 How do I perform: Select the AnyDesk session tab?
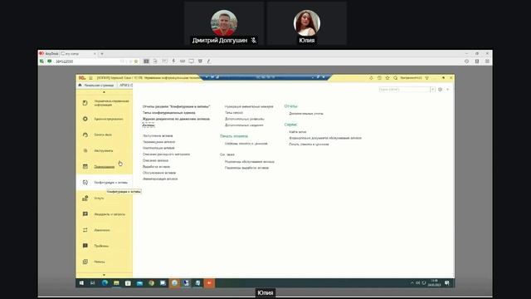pyautogui.click(x=79, y=53)
